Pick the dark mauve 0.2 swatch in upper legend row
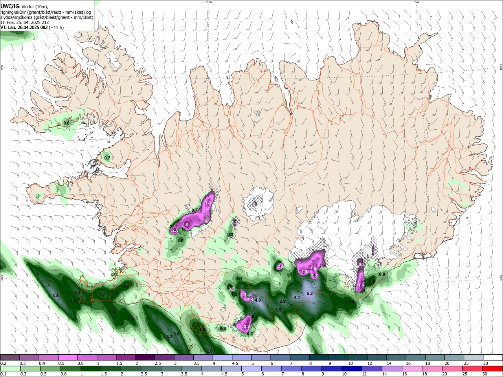The width and height of the screenshot is (503, 377). coord(10,357)
